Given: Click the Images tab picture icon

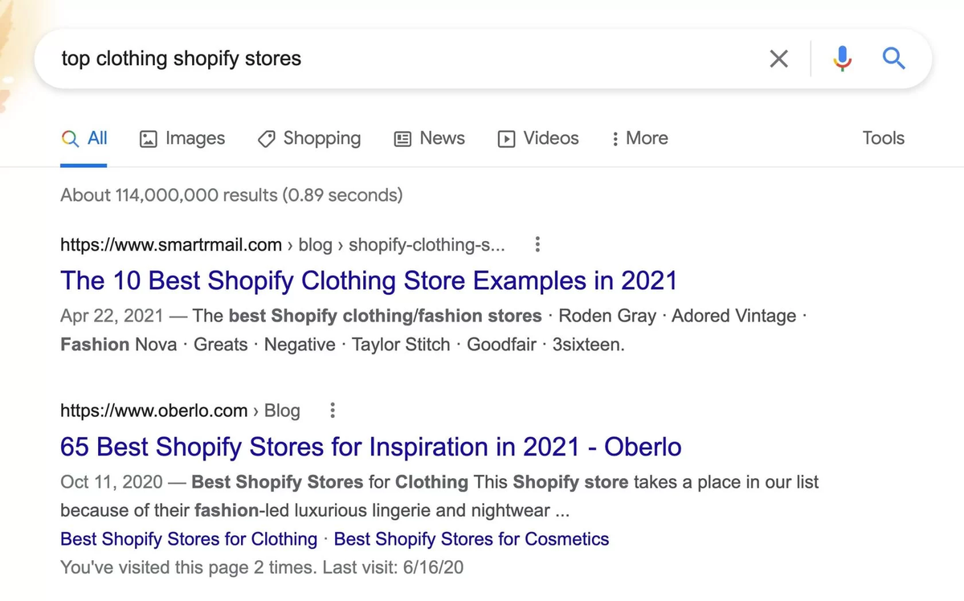Looking at the screenshot, I should (x=148, y=139).
